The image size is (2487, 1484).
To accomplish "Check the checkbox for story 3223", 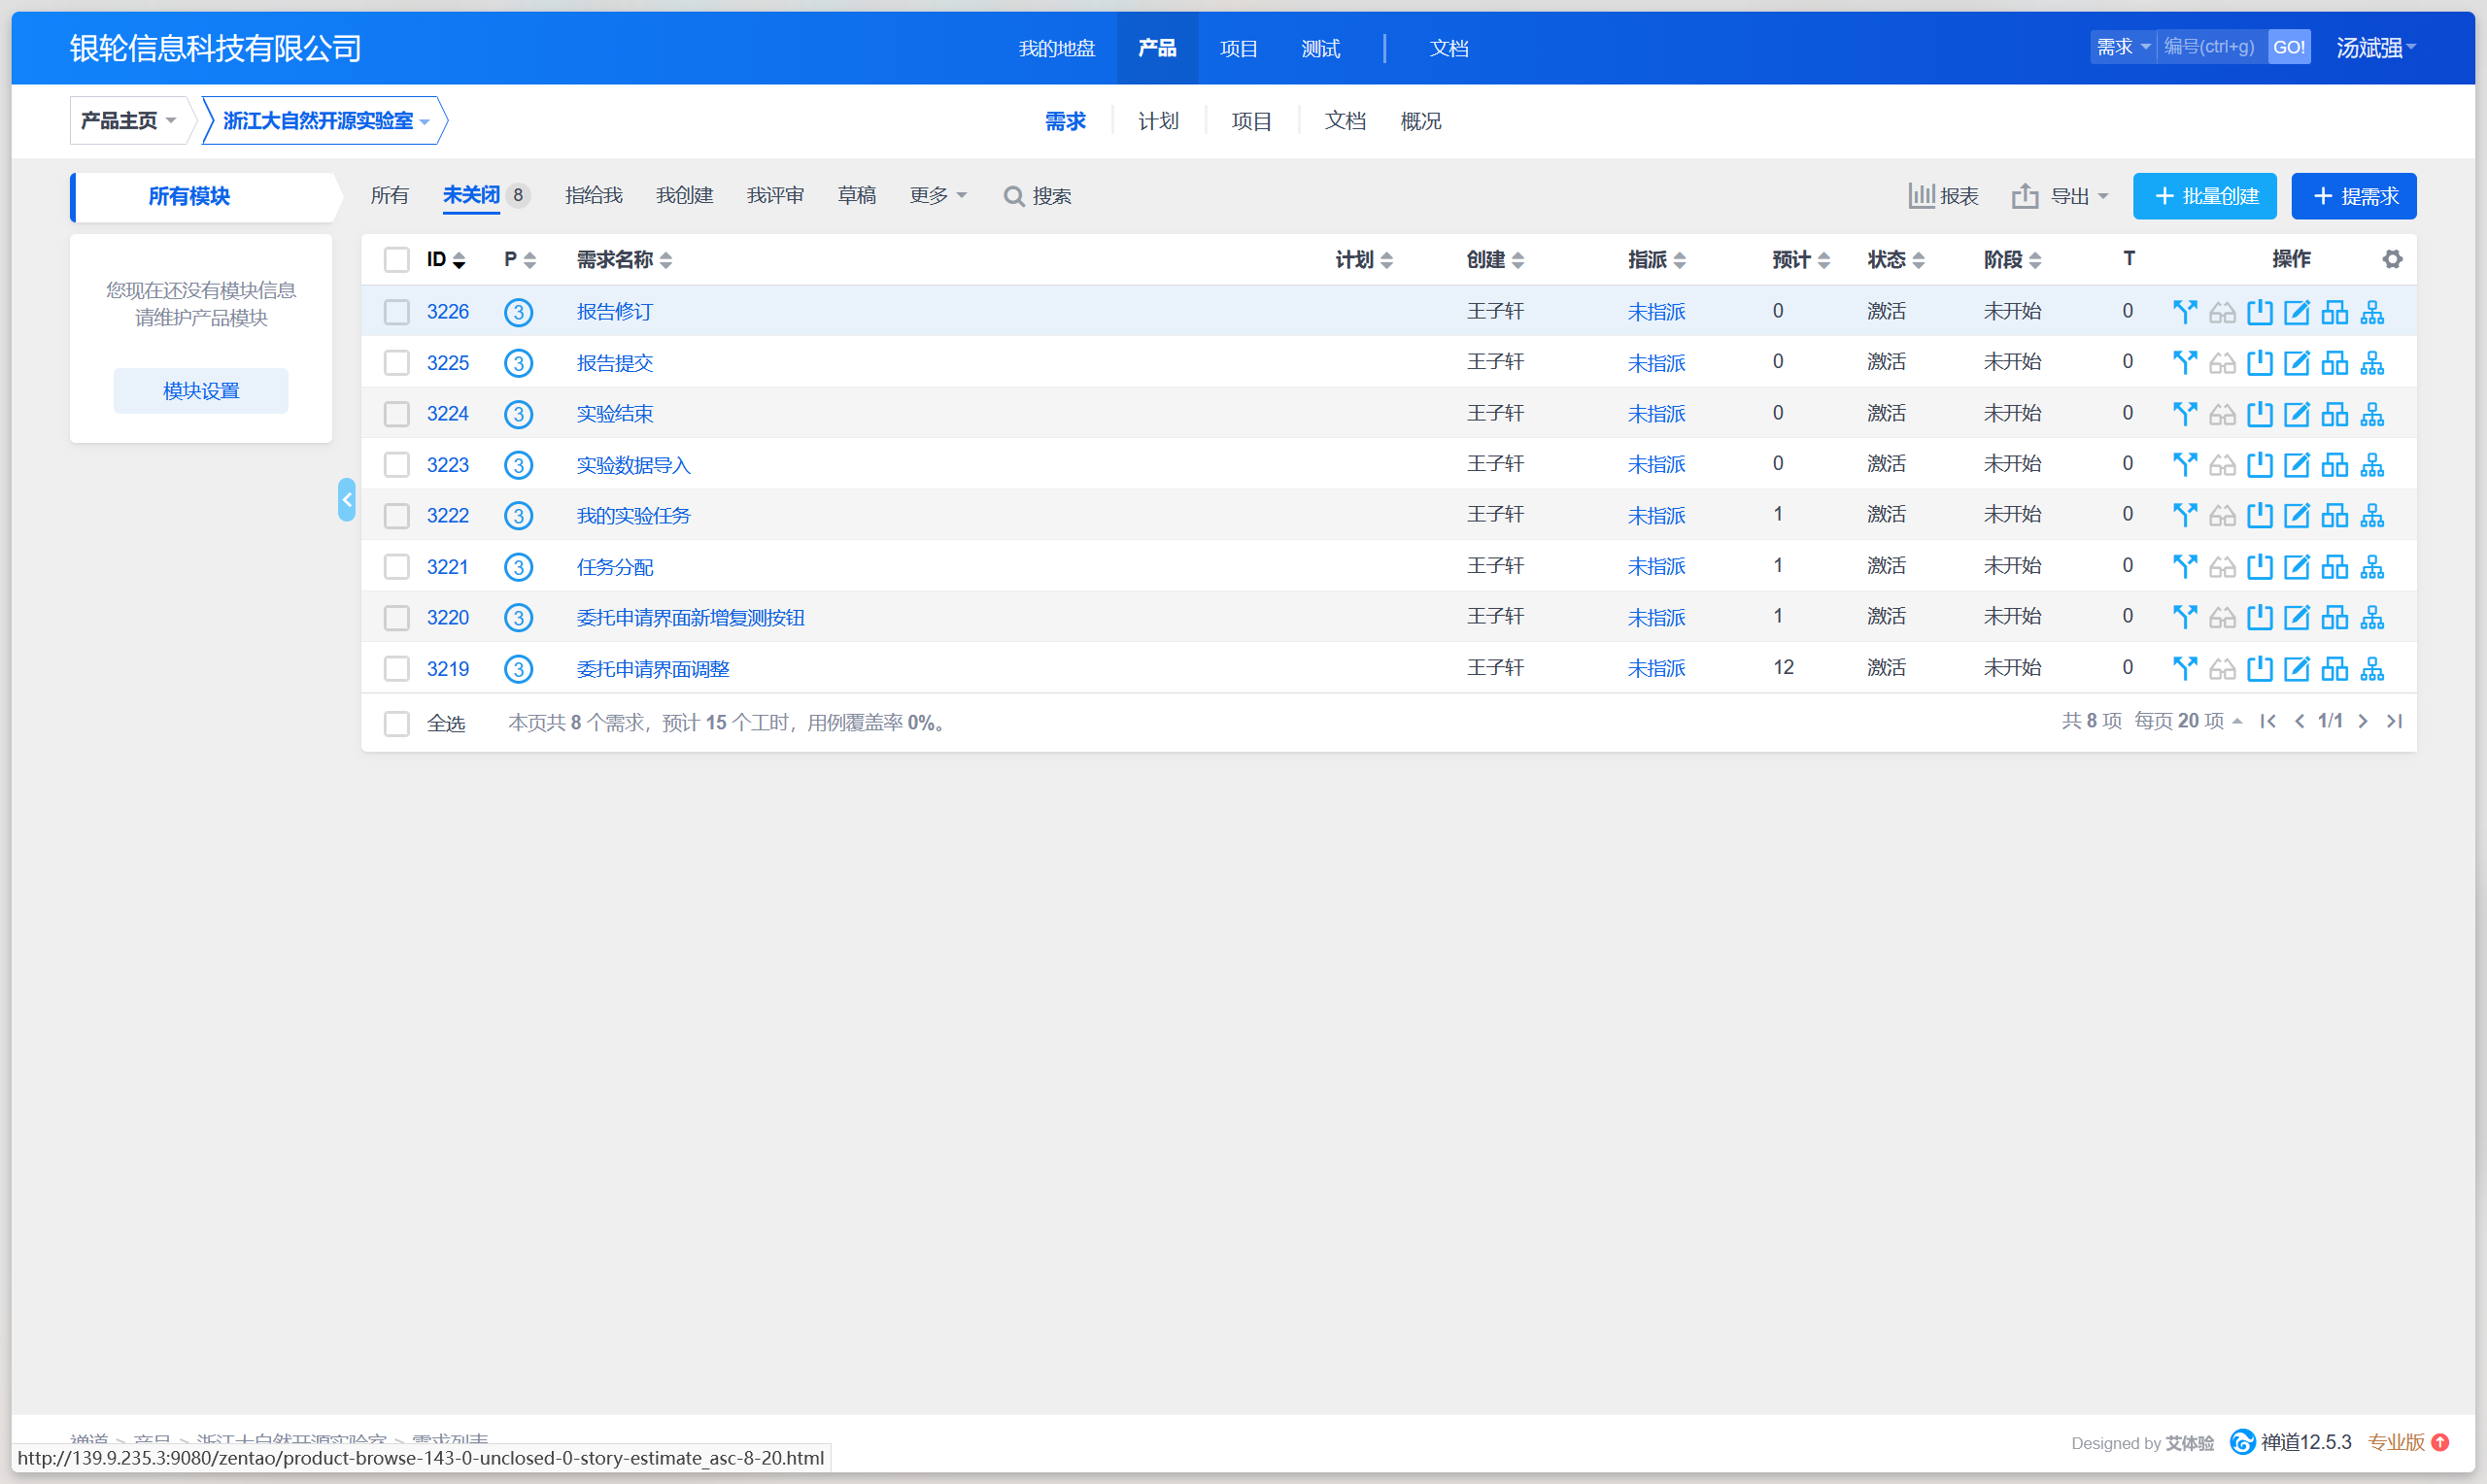I will 397,465.
